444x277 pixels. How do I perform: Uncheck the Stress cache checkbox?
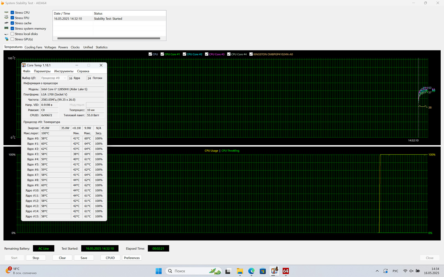[x=12, y=23]
